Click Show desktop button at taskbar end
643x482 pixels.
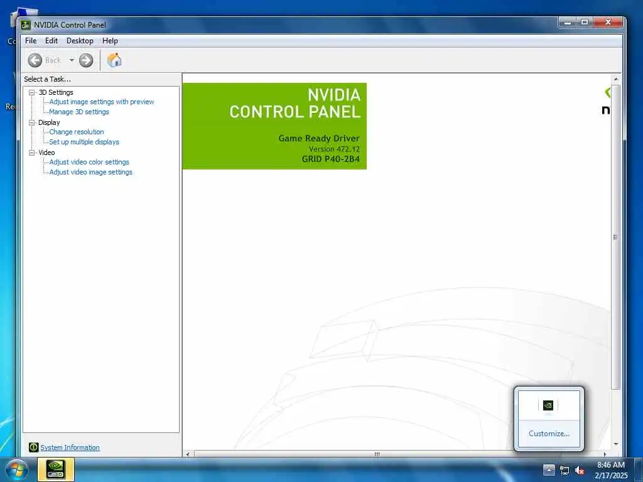639,470
